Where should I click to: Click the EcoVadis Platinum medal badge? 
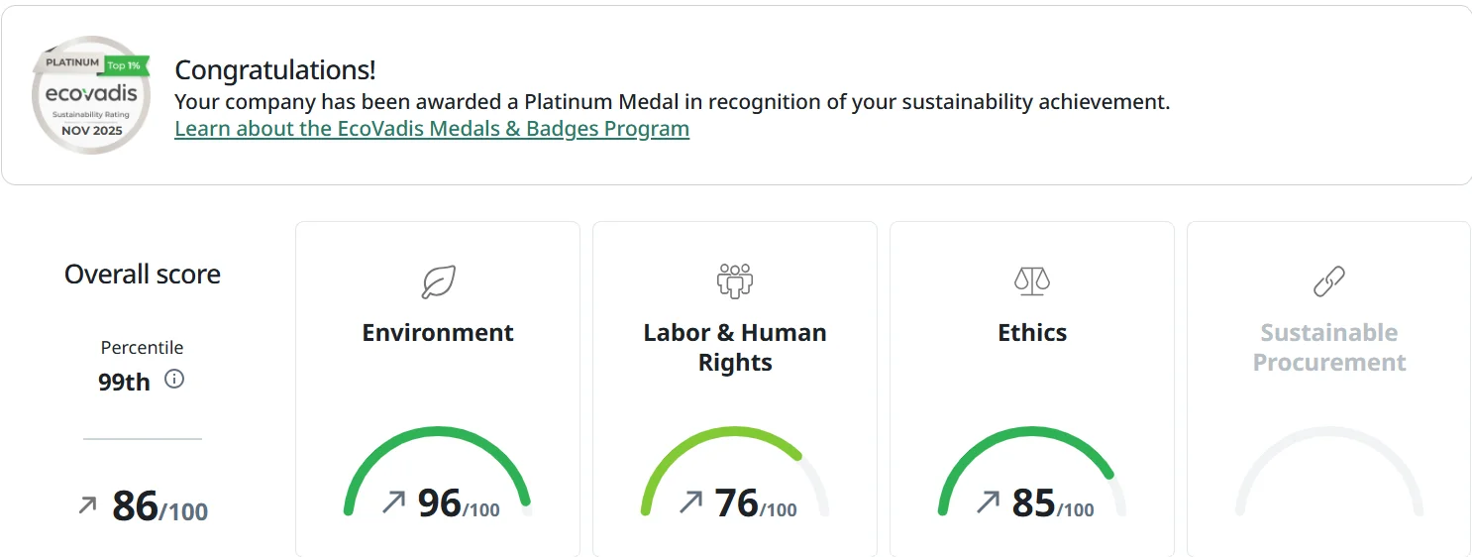91,95
